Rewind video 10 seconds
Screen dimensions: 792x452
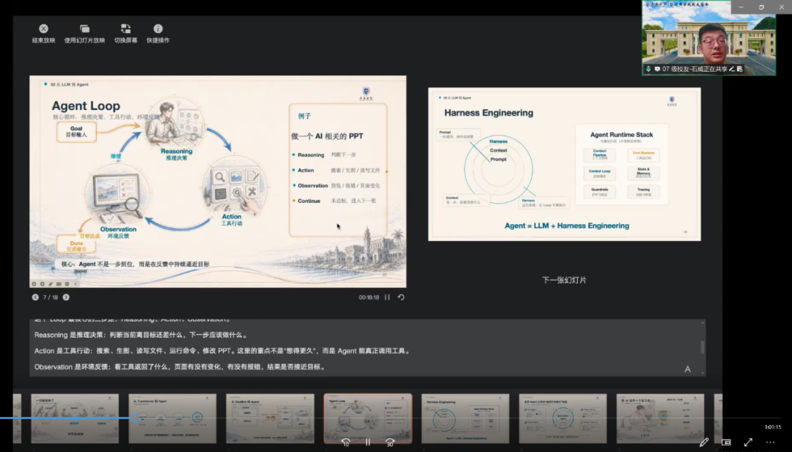tap(345, 442)
